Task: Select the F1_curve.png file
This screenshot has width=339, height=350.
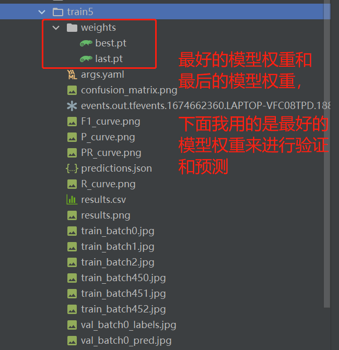Action: coord(111,122)
